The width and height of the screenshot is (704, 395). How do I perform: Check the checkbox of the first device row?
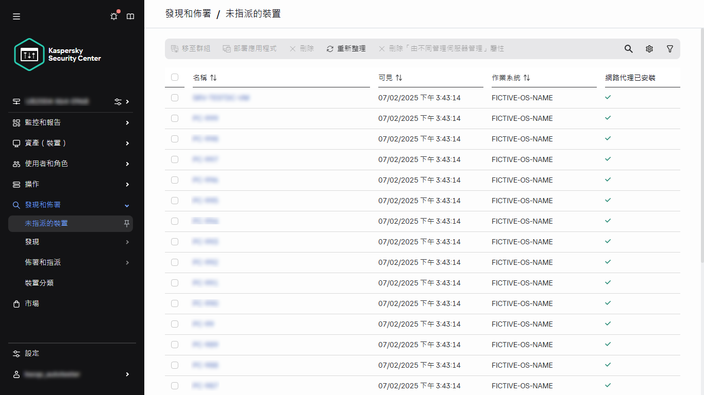tap(175, 98)
